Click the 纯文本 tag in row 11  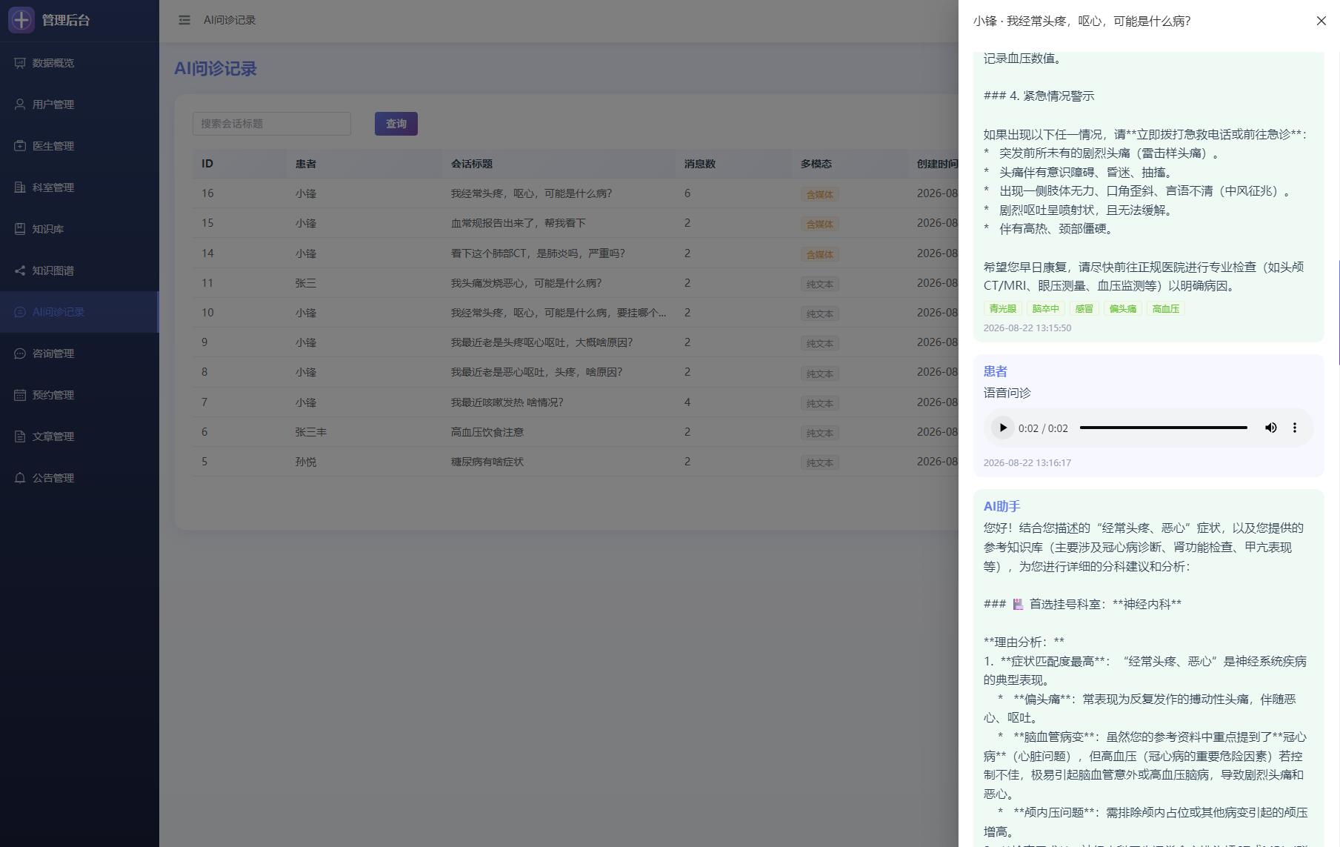[x=819, y=284]
